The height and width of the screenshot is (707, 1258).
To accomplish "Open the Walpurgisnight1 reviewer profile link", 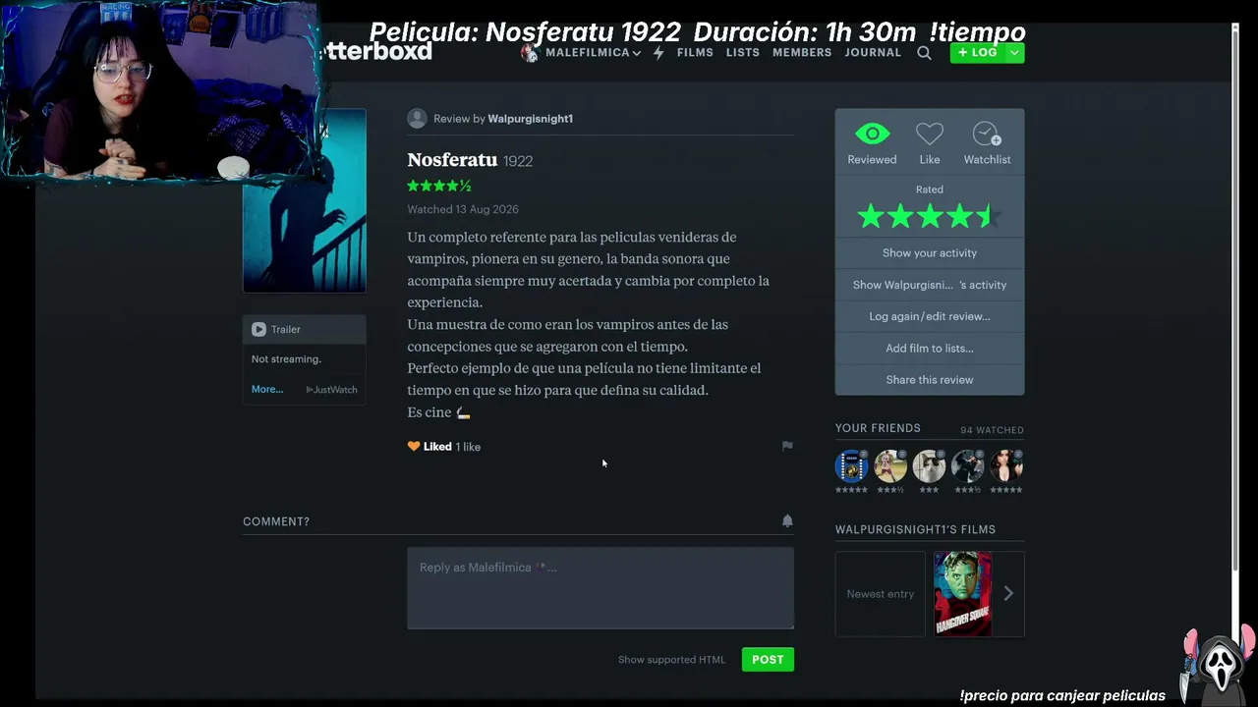I will coord(531,119).
